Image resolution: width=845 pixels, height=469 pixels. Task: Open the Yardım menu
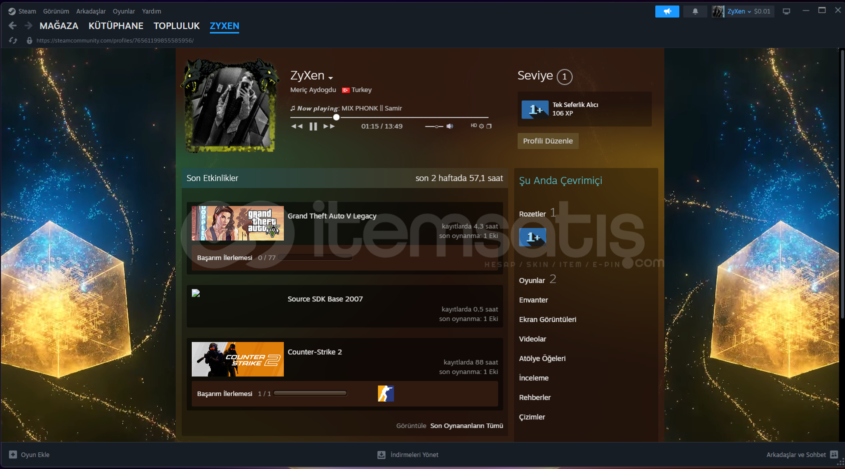[x=152, y=11]
